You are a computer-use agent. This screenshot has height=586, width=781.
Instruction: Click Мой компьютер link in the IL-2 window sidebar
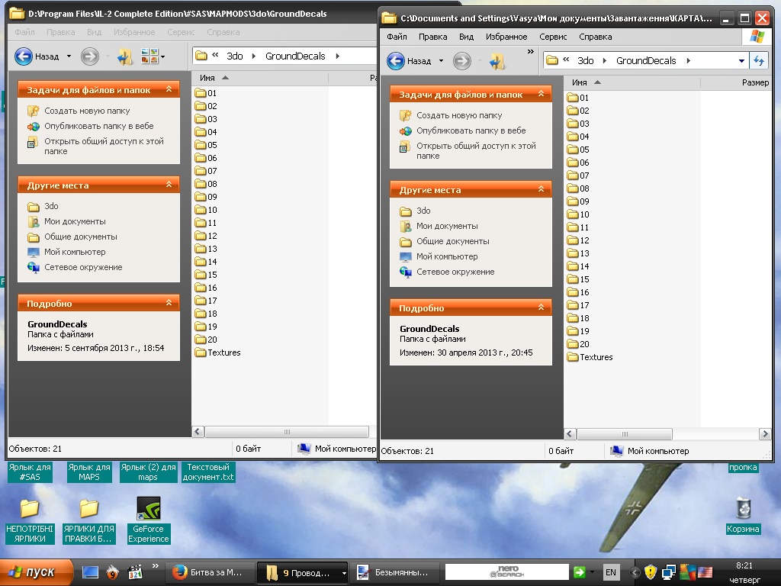[75, 252]
